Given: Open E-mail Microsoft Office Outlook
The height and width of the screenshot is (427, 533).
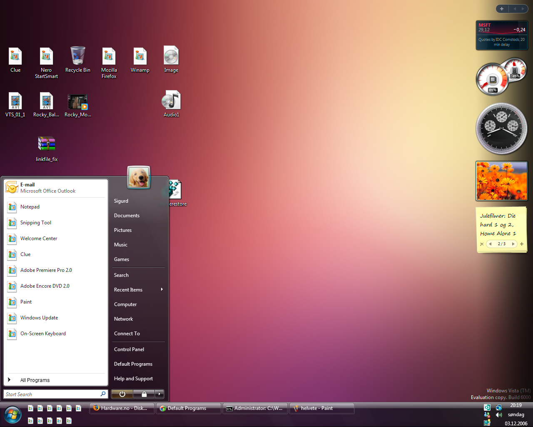Looking at the screenshot, I should [x=55, y=188].
